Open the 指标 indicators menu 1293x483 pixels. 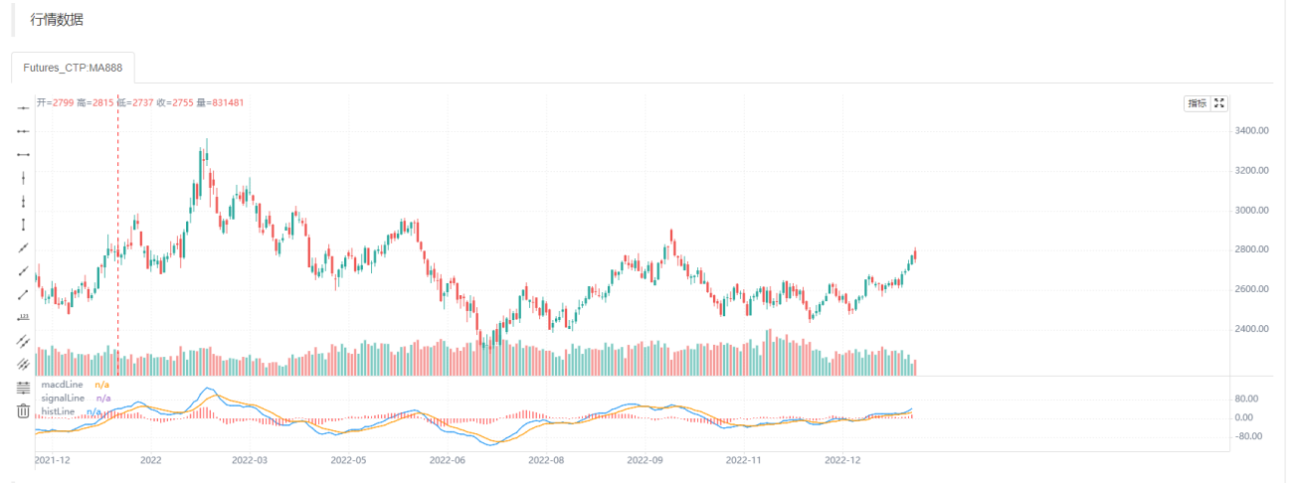click(x=1197, y=103)
